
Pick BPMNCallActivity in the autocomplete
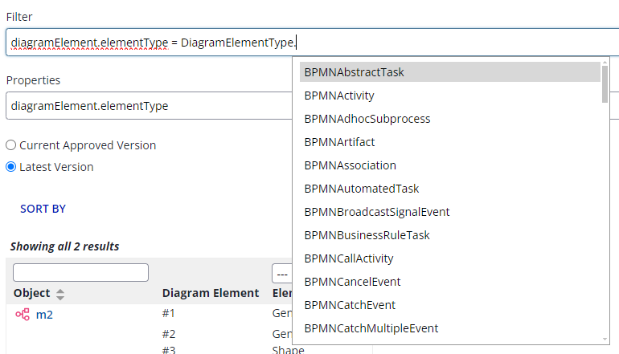[x=348, y=258]
